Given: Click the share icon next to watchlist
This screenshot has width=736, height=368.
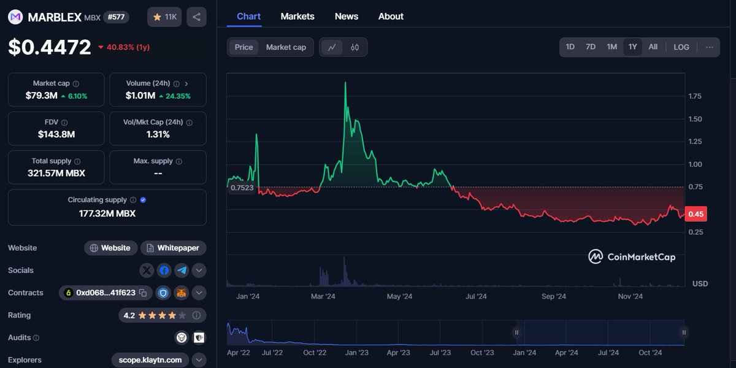Looking at the screenshot, I should click(x=196, y=17).
